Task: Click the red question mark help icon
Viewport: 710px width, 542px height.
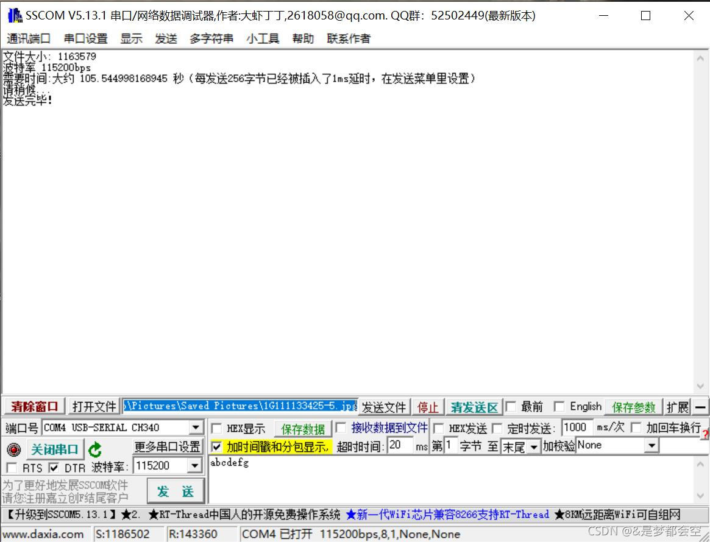Action: click(x=705, y=434)
